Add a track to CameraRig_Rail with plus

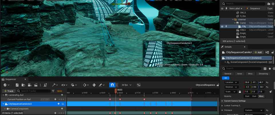pyautogui.click(x=62, y=95)
